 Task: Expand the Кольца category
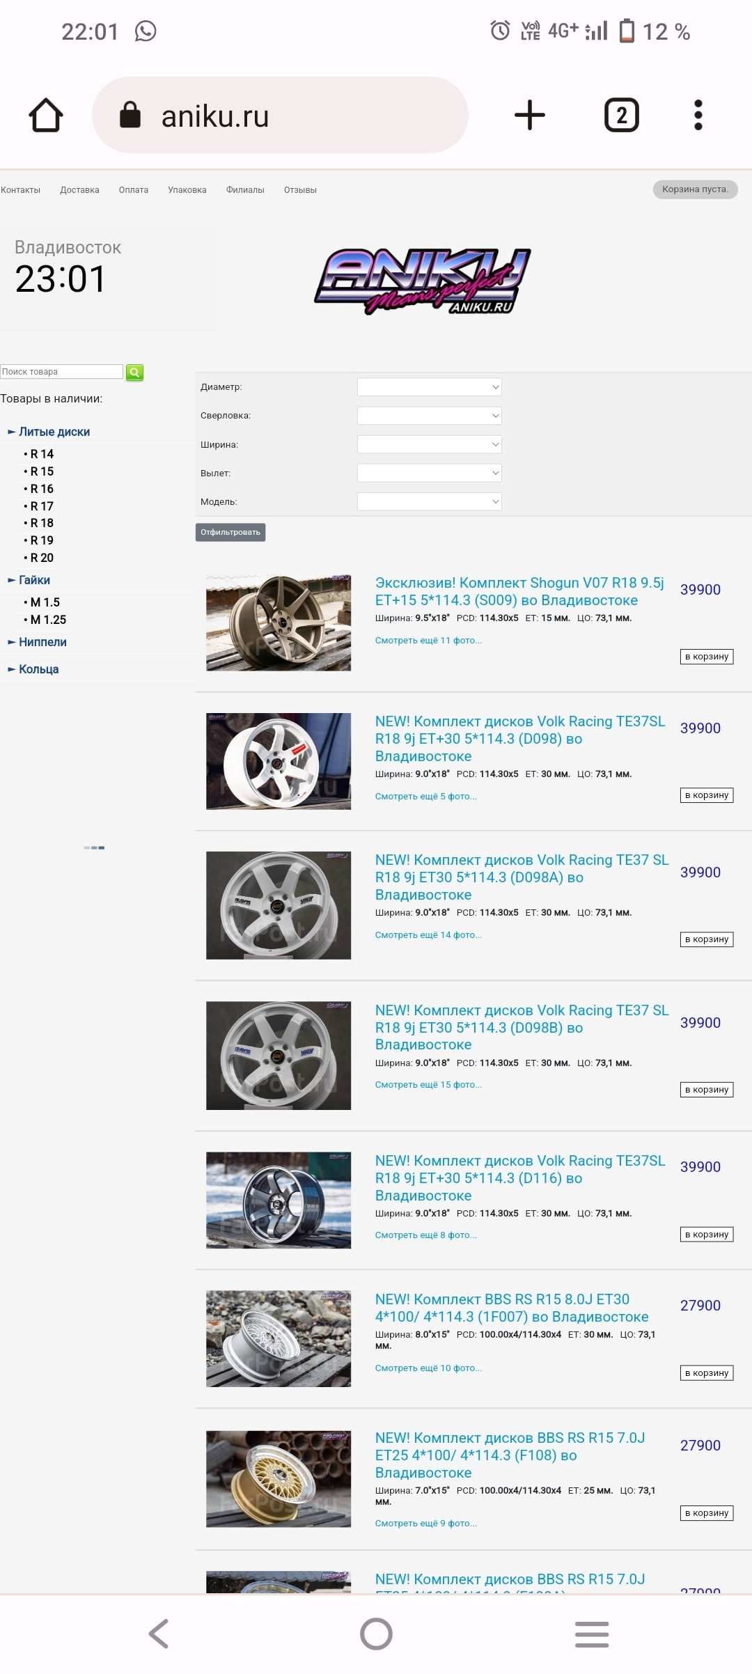(38, 669)
